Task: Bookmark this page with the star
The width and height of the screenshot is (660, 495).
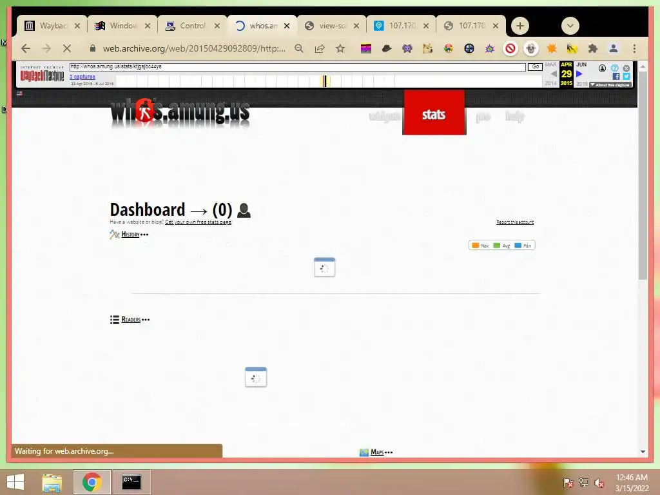Action: pyautogui.click(x=340, y=48)
